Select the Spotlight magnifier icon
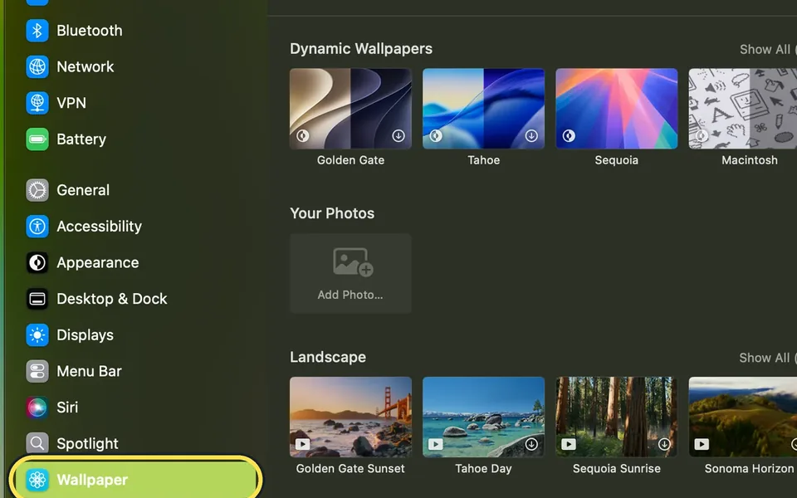 tap(37, 443)
